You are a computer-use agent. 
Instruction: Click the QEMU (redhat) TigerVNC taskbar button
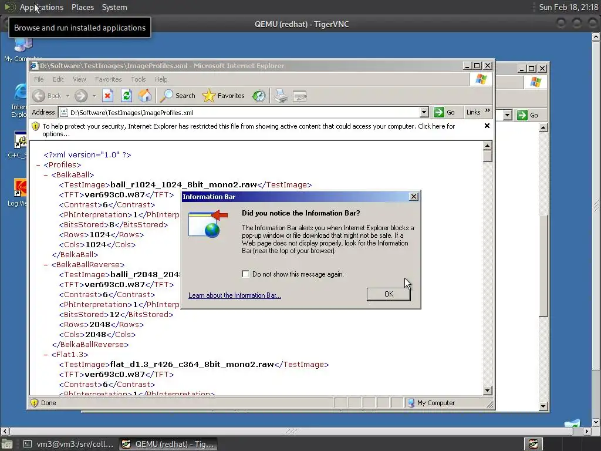(x=168, y=444)
